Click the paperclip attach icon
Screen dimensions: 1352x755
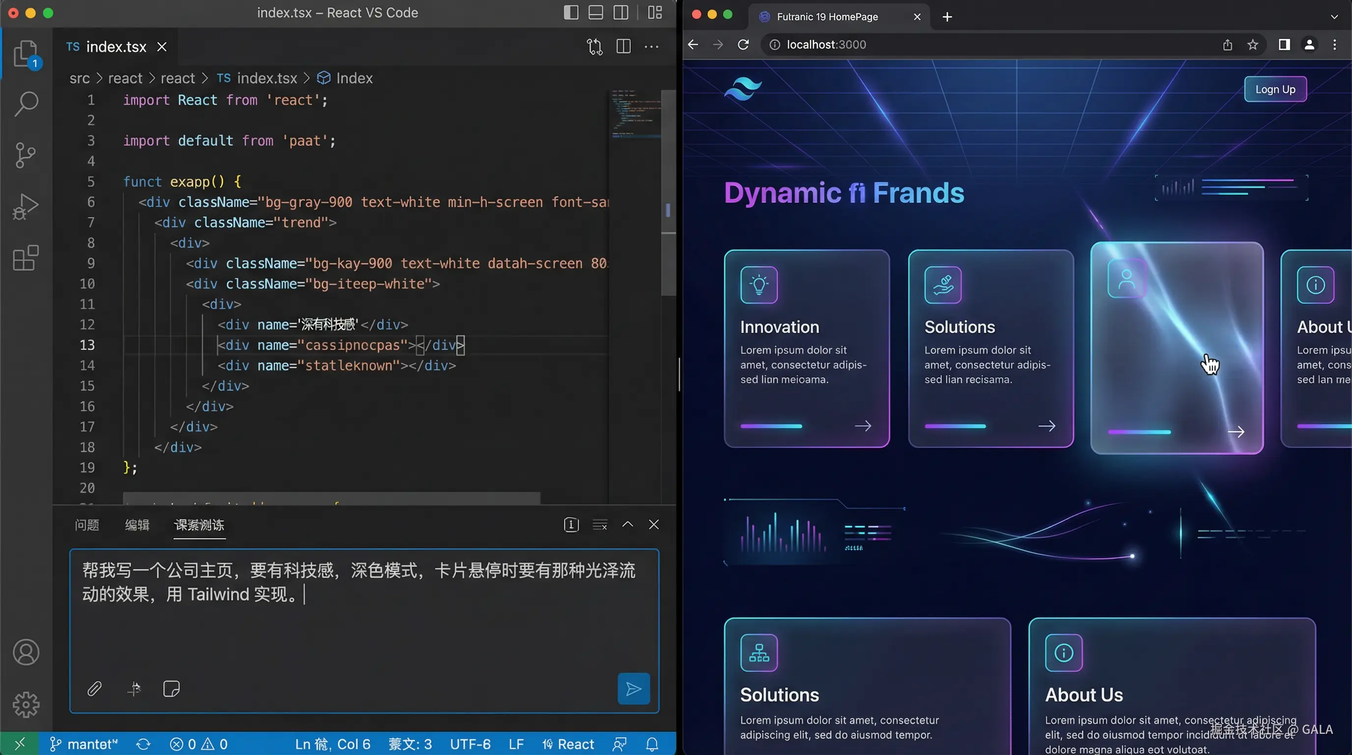tap(94, 688)
